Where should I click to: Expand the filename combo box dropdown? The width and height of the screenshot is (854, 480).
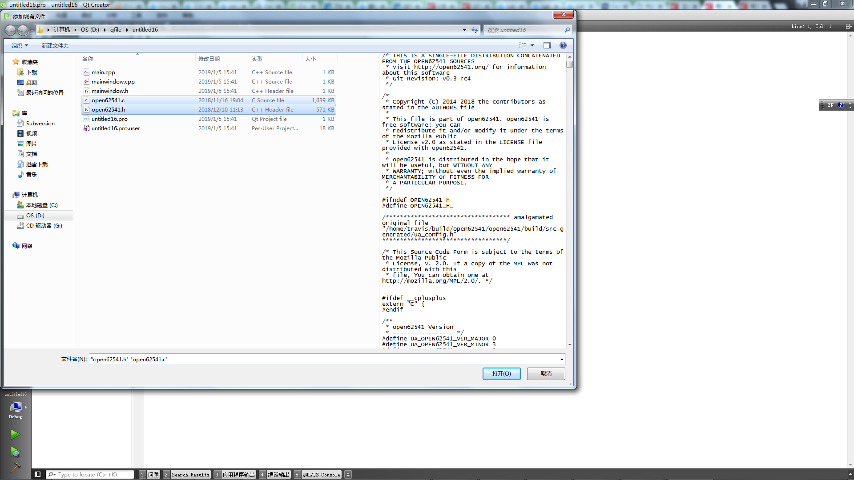click(x=561, y=359)
